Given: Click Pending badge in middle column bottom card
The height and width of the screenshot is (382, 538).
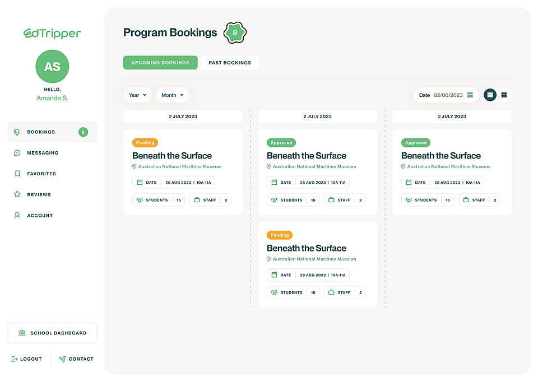Looking at the screenshot, I should click(280, 235).
